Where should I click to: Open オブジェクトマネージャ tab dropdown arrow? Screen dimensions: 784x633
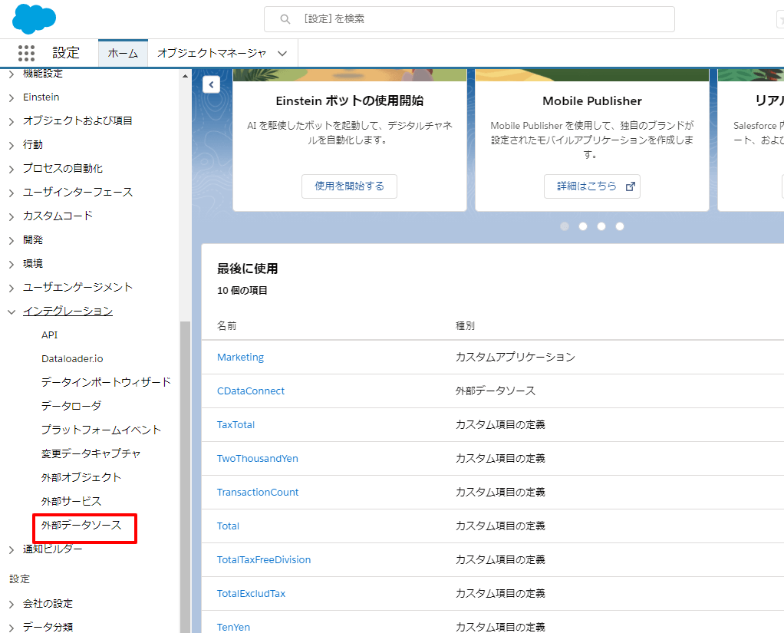282,54
